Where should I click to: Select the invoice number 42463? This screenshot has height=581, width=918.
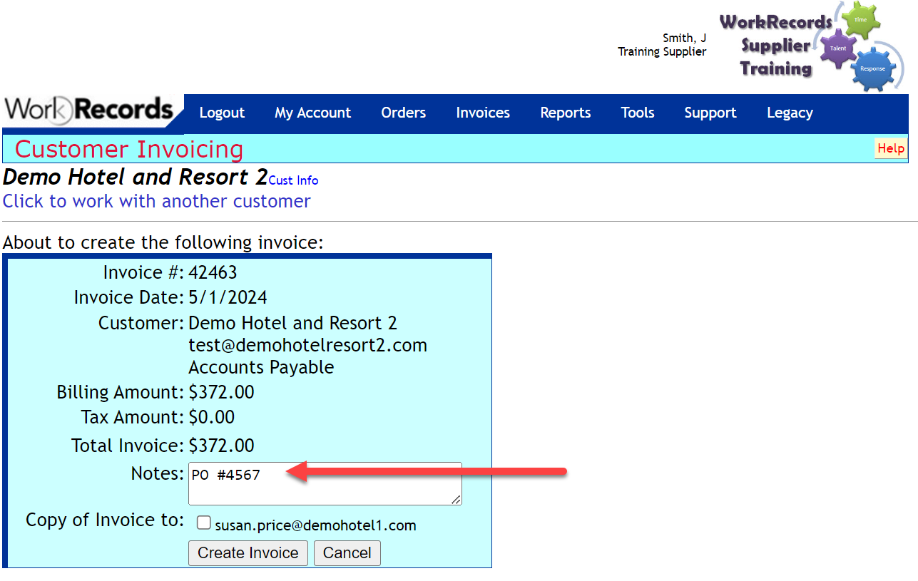pos(213,272)
